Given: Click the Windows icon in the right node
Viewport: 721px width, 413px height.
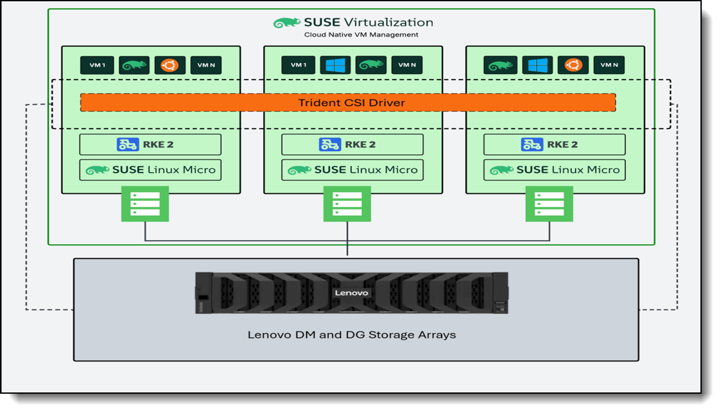Looking at the screenshot, I should (537, 65).
